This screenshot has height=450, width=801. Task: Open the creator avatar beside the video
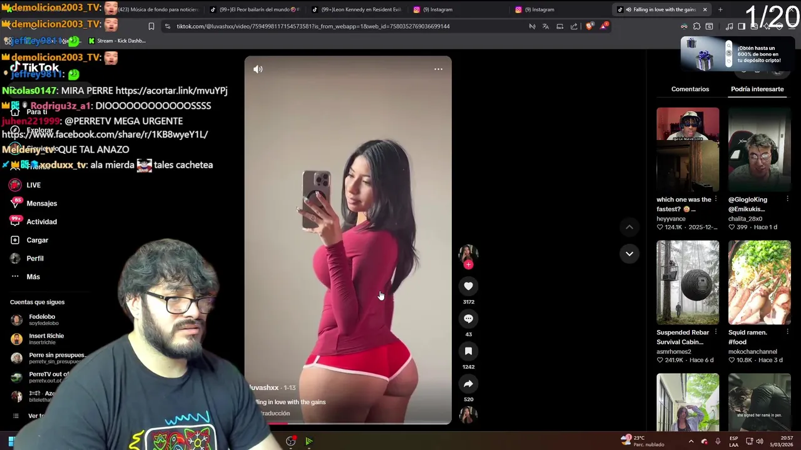[x=468, y=253]
